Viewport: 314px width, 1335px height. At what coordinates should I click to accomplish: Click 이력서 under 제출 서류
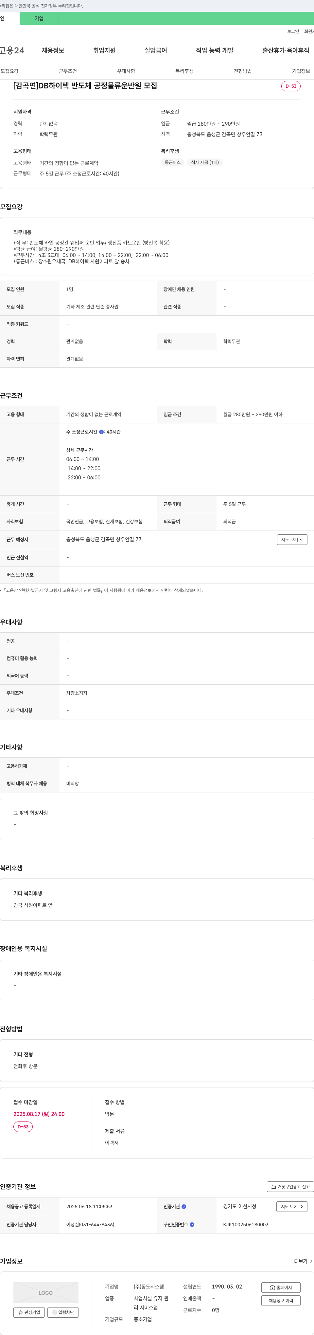pyautogui.click(x=112, y=1143)
